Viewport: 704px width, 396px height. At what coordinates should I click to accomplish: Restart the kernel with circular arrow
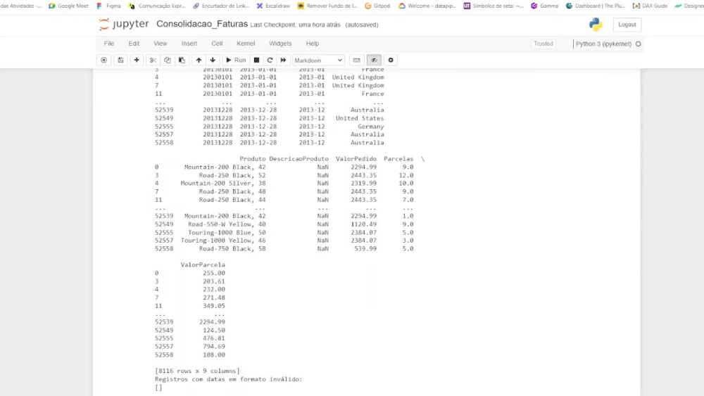270,60
